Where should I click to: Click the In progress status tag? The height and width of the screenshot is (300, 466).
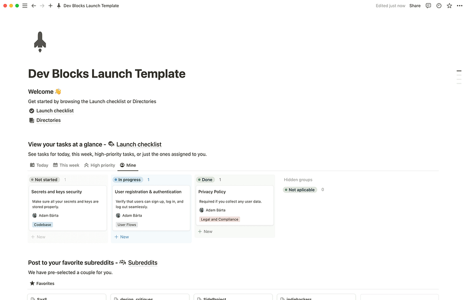(128, 179)
